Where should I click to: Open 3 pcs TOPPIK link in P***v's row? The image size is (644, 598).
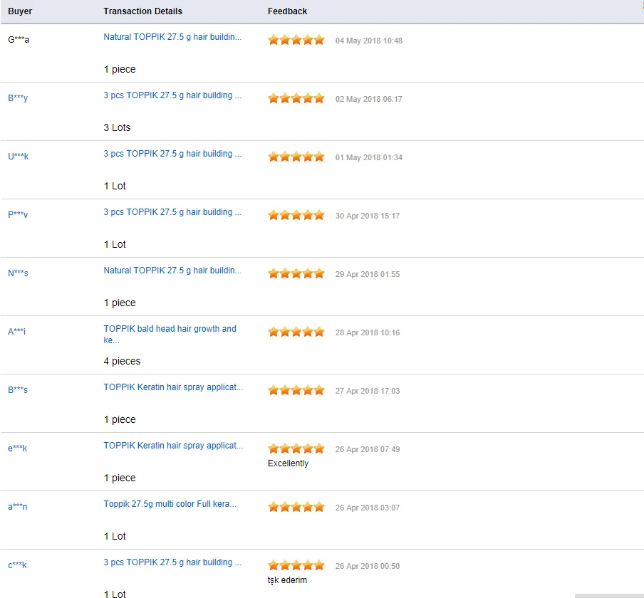tap(172, 212)
